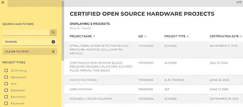The height and width of the screenshot is (107, 243).
Task: Click the X icon on Clear Filters
Action: [53, 51]
